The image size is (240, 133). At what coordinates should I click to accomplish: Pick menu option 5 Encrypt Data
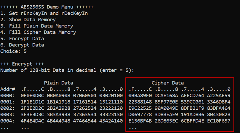[x=22, y=39]
